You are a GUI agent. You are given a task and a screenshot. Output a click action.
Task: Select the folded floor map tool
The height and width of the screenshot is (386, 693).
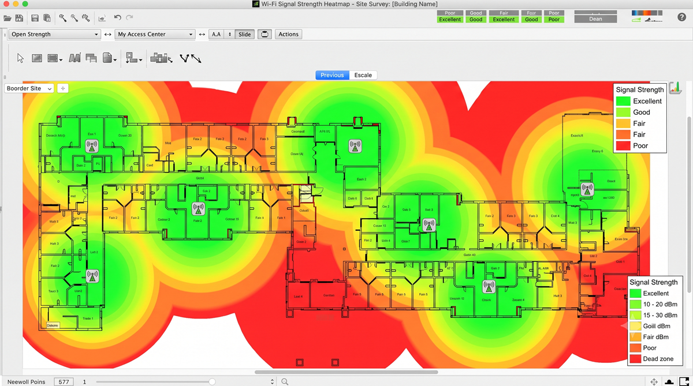pyautogui.click(x=74, y=58)
